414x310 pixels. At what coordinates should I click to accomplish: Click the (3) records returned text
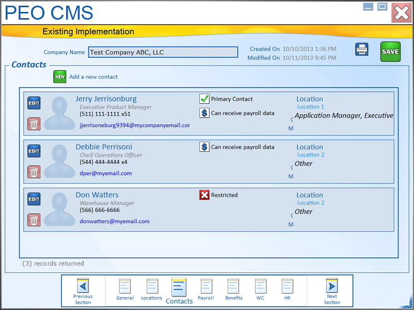pyautogui.click(x=53, y=263)
